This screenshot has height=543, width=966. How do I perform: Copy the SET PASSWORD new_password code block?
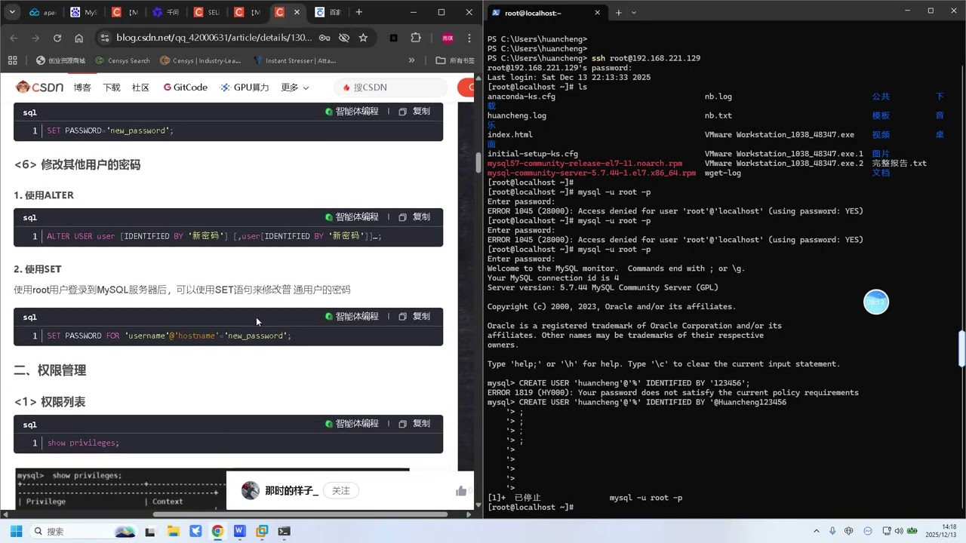pos(414,112)
